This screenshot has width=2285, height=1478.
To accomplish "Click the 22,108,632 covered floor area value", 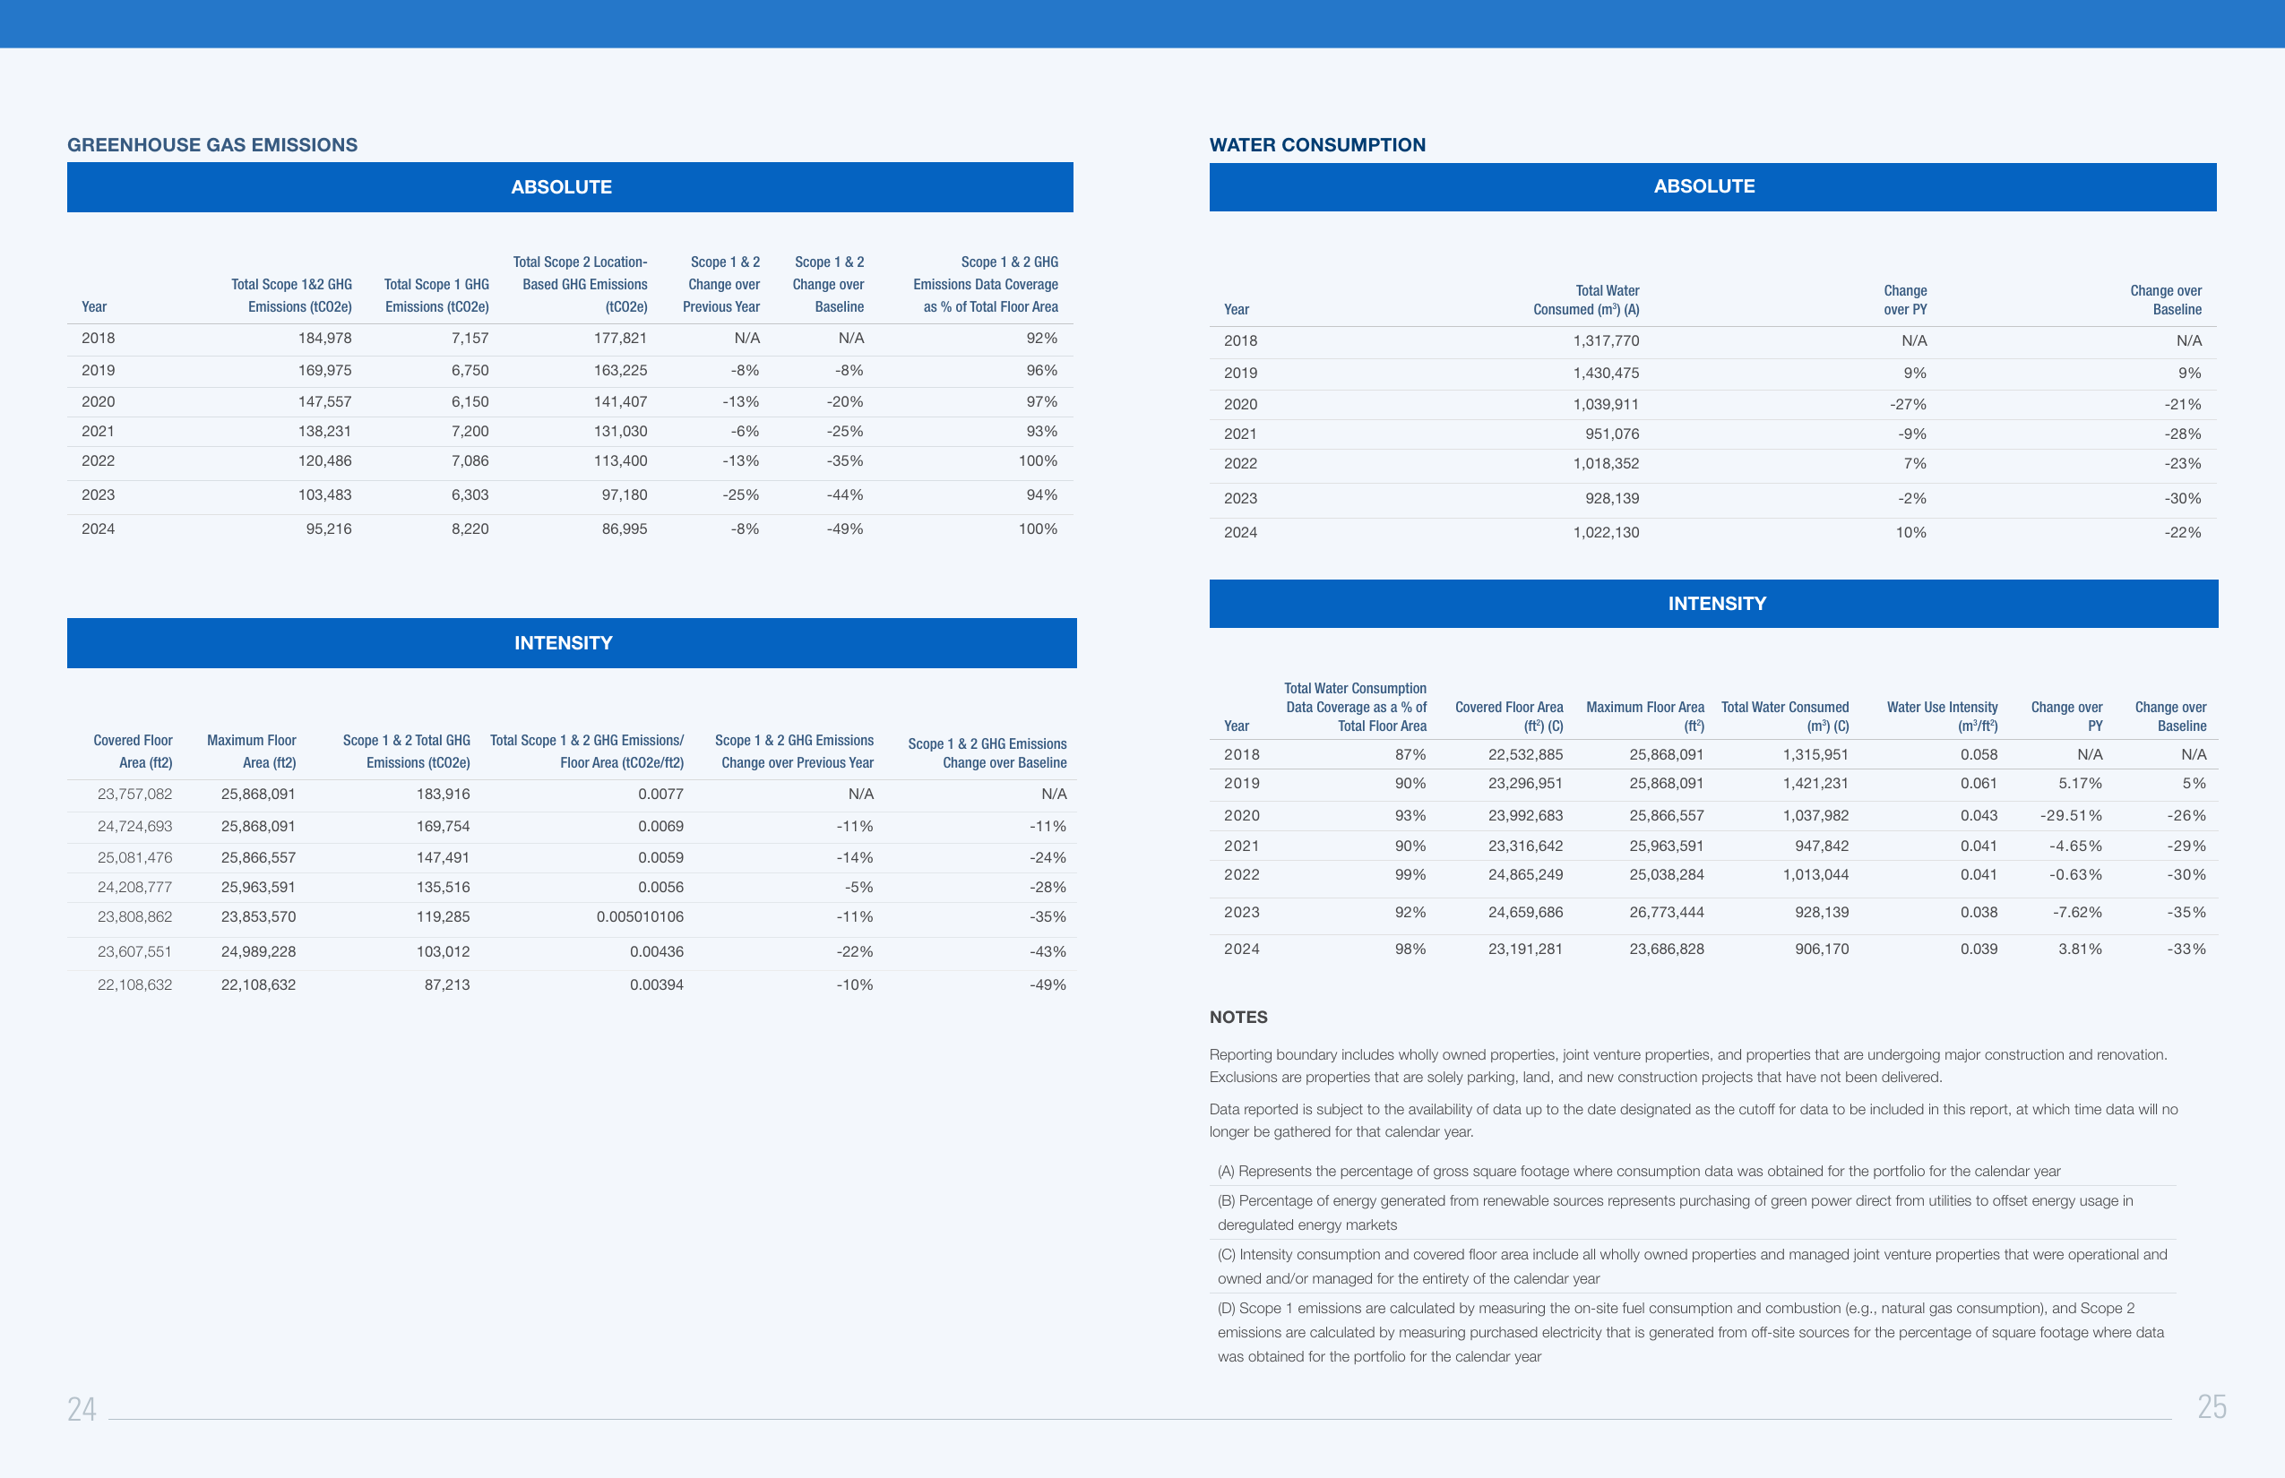I will coord(134,984).
